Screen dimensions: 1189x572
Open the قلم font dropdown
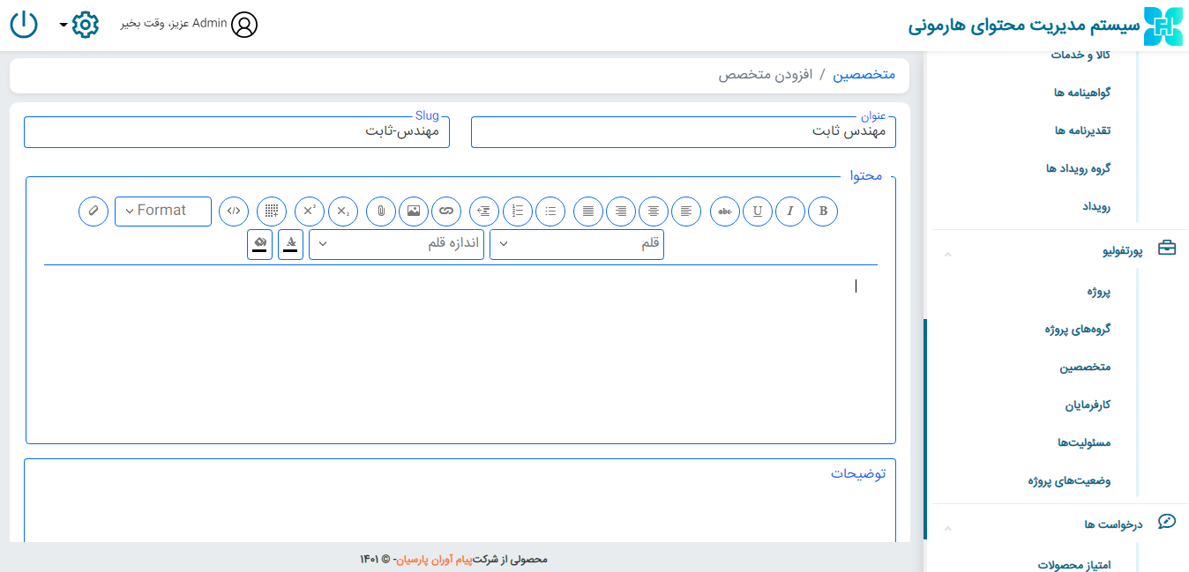(x=577, y=245)
